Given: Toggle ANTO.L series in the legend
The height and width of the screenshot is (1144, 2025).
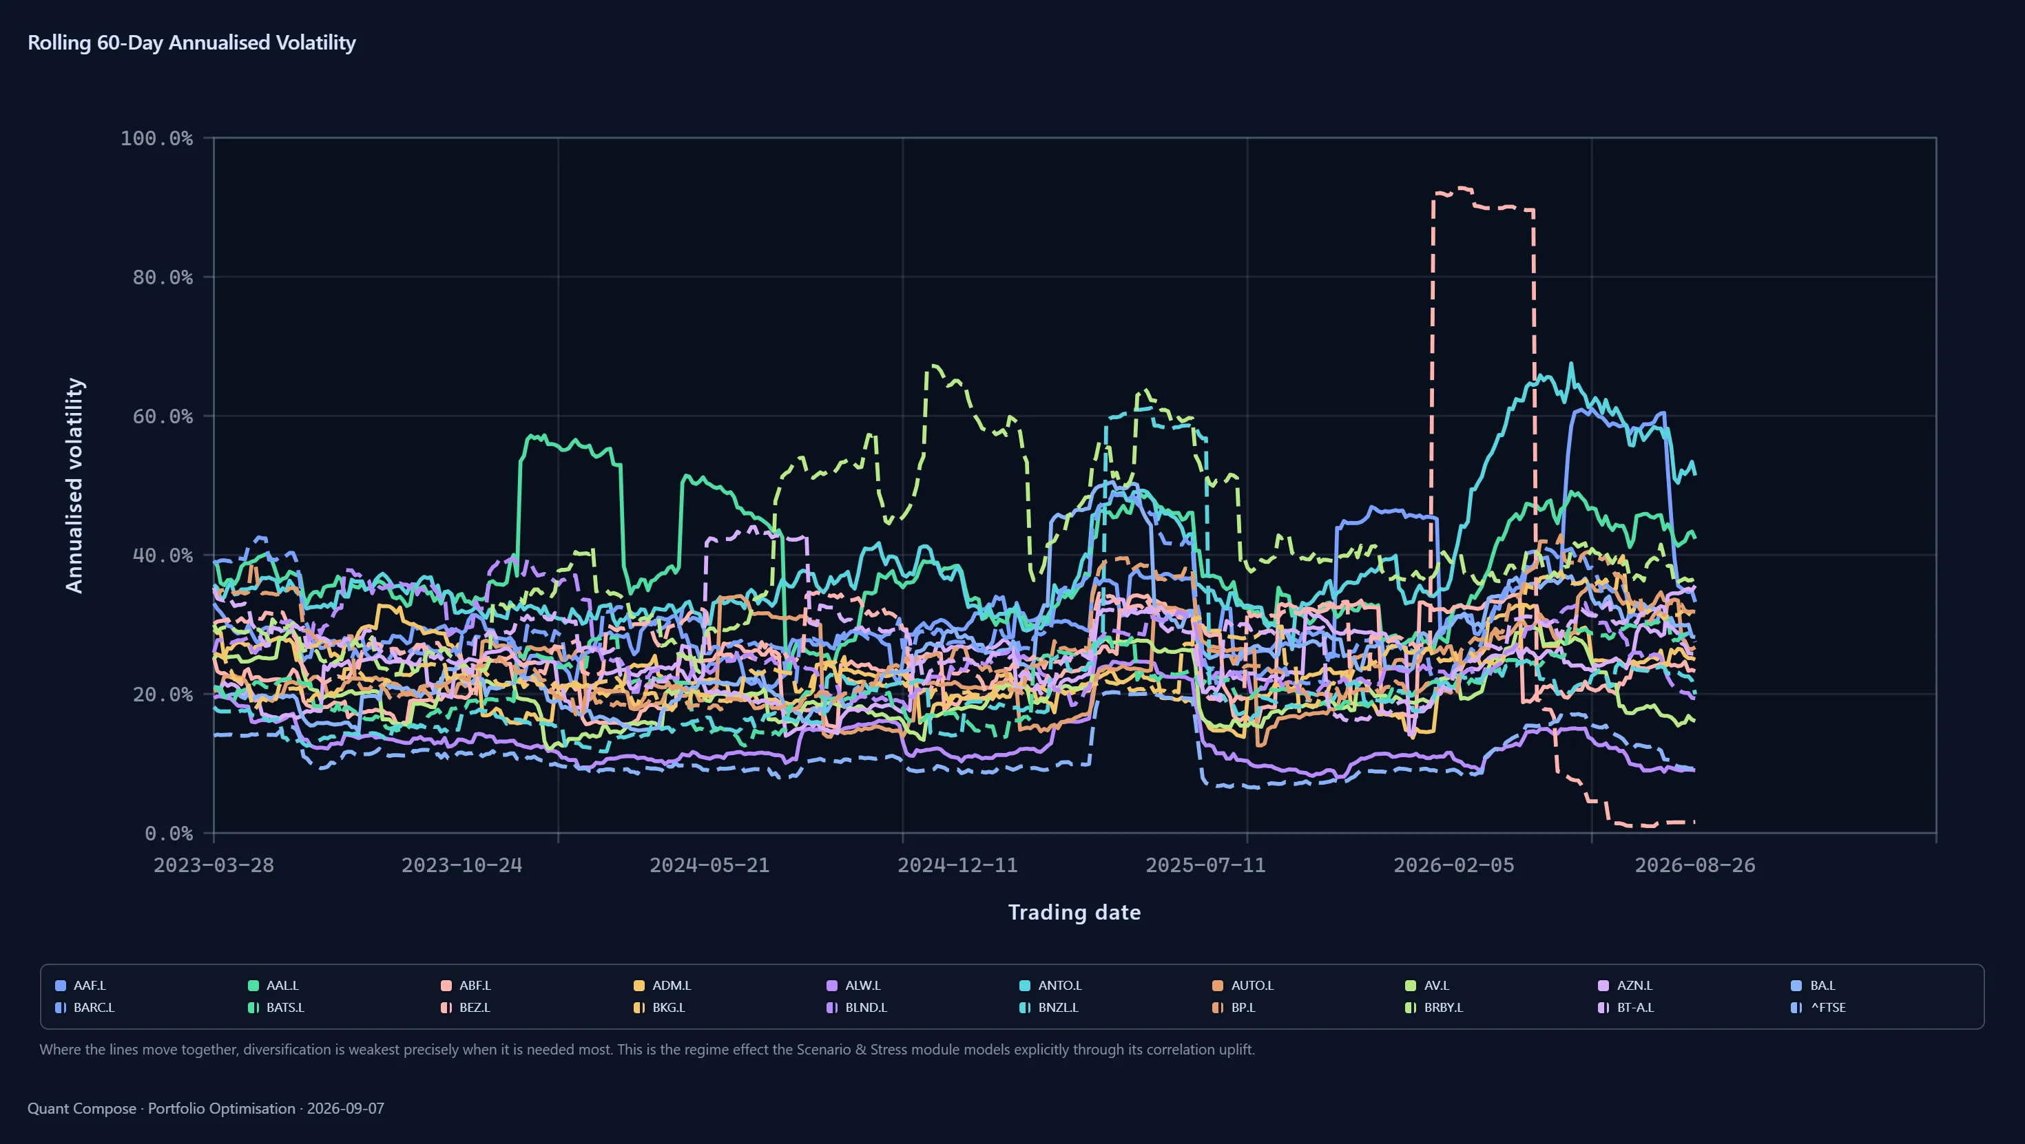Looking at the screenshot, I should click(x=1050, y=985).
